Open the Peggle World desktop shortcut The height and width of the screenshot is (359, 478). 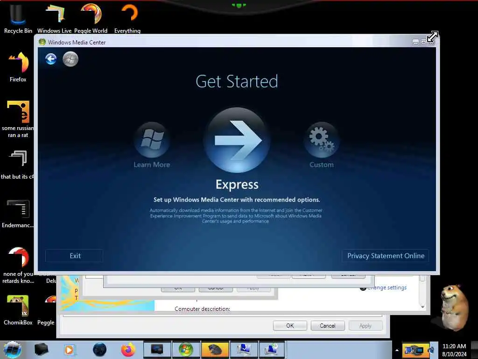[x=91, y=17]
